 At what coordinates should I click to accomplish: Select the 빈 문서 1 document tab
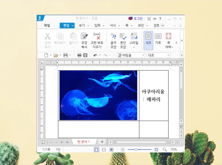tap(84, 142)
